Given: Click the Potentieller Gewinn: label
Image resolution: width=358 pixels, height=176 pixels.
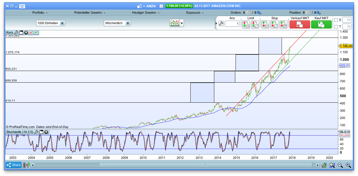Looking at the screenshot, I should [88, 13].
